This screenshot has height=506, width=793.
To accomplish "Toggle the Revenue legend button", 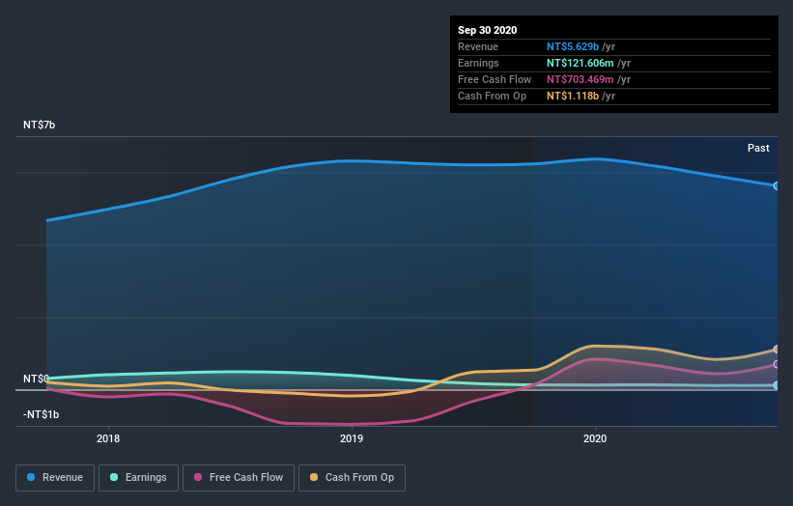I will tap(55, 478).
